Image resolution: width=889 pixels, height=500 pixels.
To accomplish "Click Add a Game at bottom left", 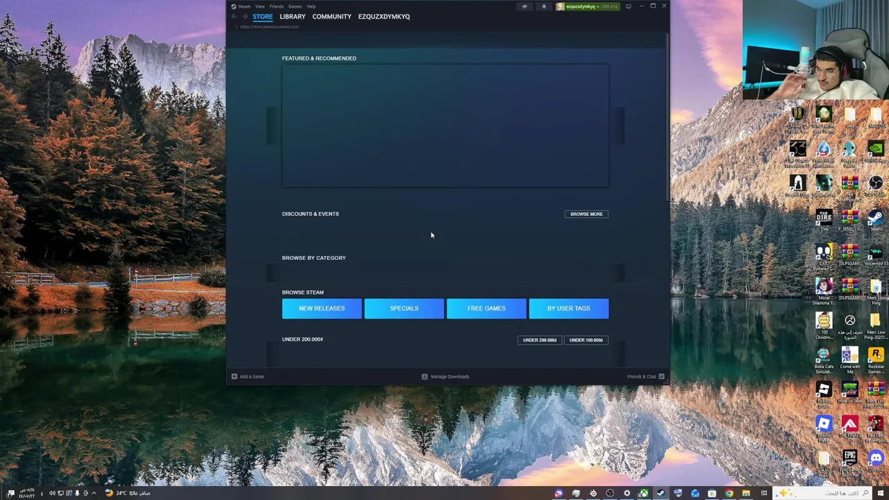I will (248, 376).
